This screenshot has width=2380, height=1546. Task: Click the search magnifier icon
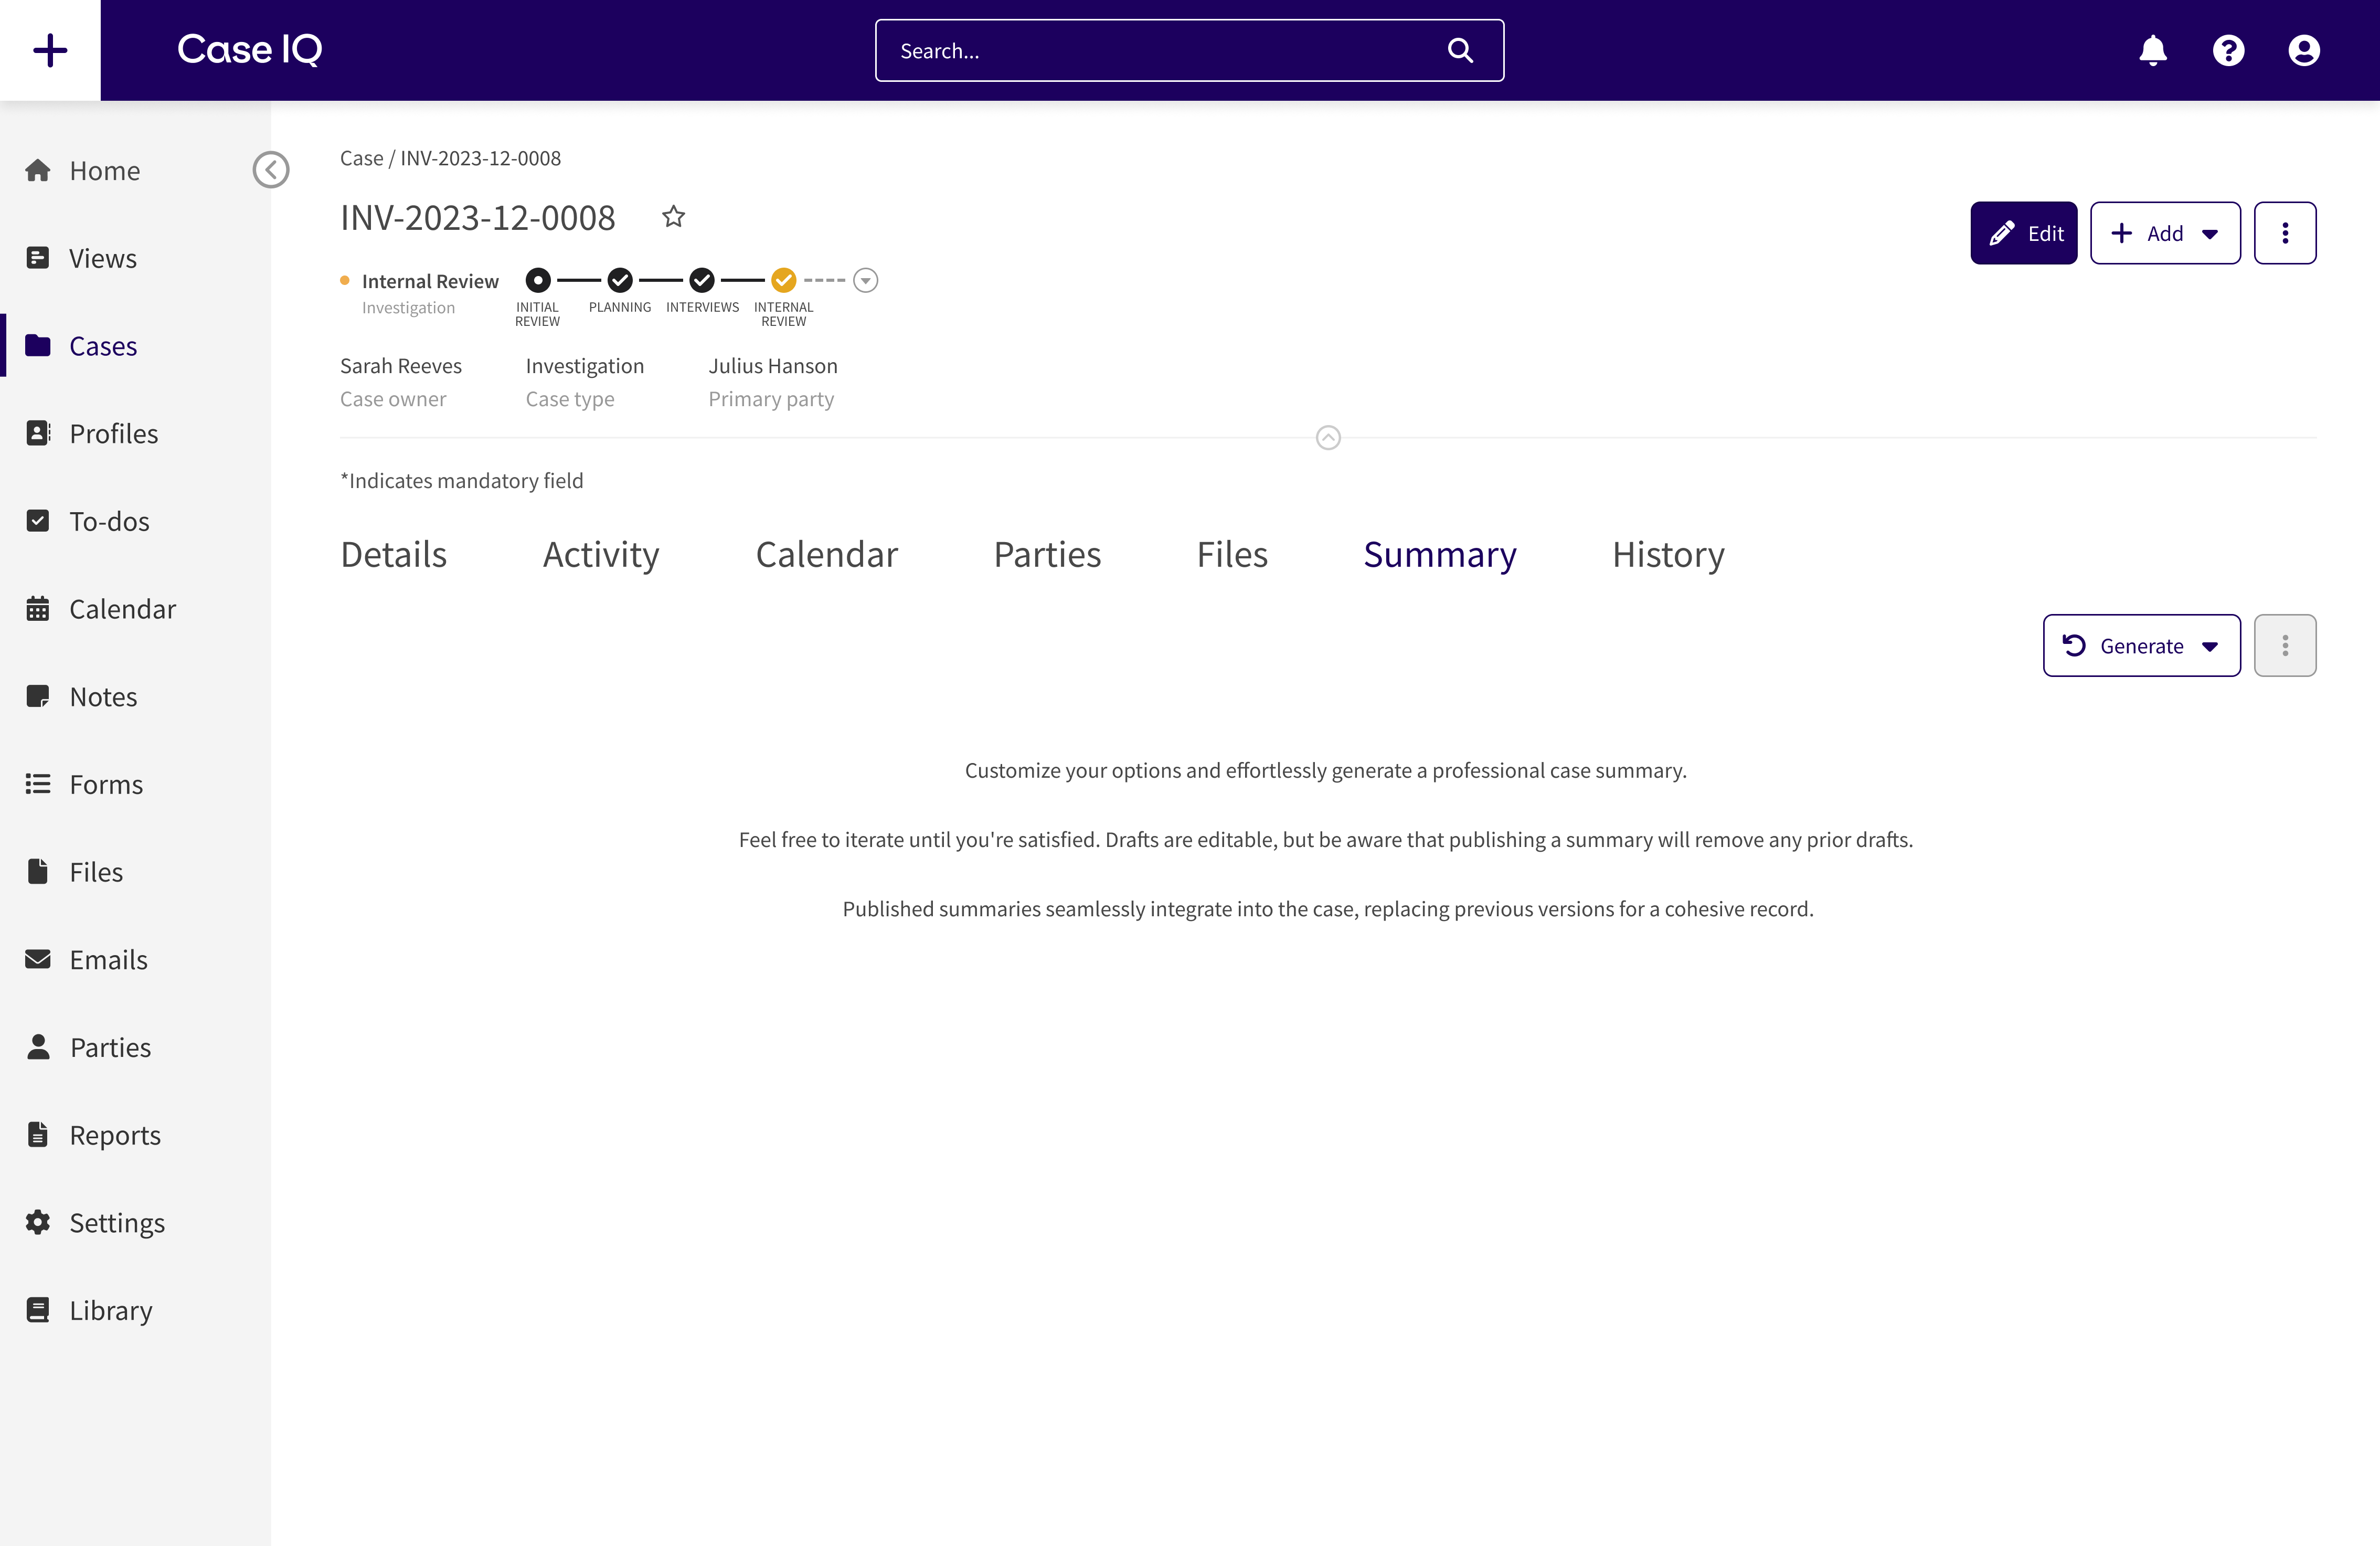1460,50
